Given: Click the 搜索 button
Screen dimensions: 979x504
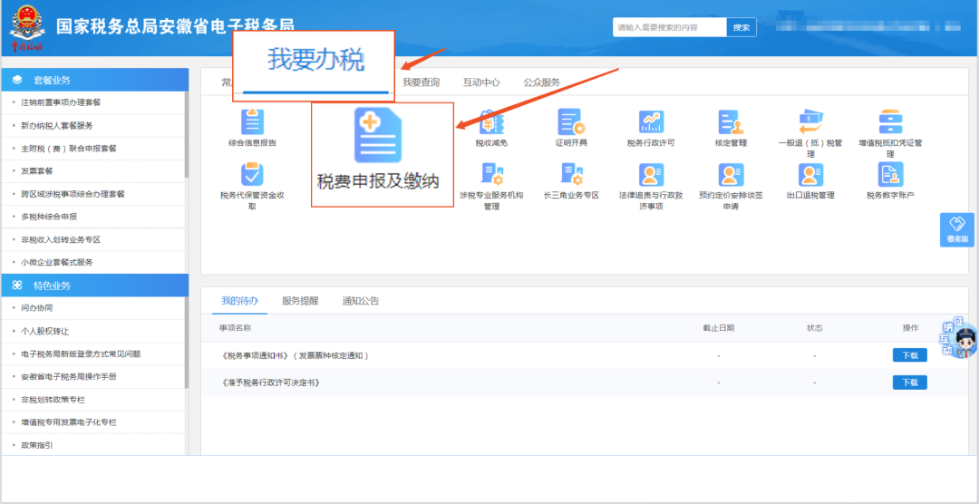Looking at the screenshot, I should tap(742, 27).
